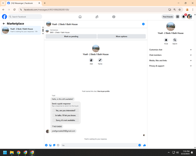Click the large house avatar in right panel

pos(171,27)
